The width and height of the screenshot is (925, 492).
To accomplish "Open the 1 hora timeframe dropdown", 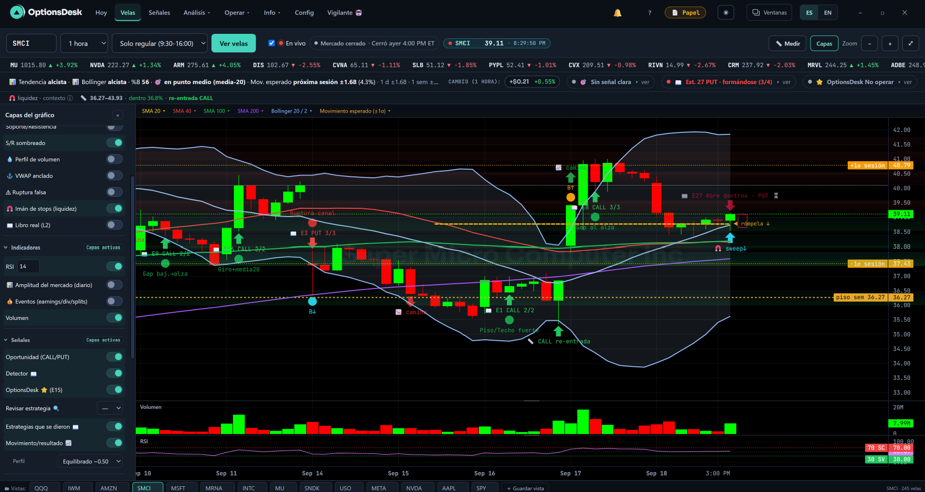I will coord(85,43).
